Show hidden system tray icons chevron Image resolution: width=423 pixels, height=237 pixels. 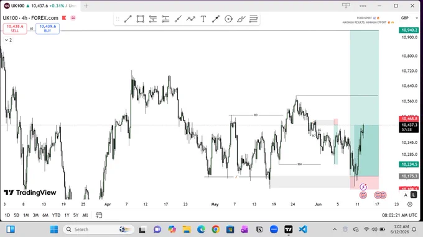point(335,230)
